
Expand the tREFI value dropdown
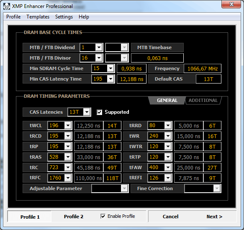pyautogui.click(x=168, y=178)
